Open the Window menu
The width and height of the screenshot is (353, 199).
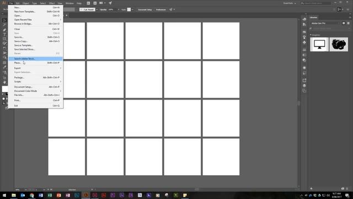tap(69, 3)
